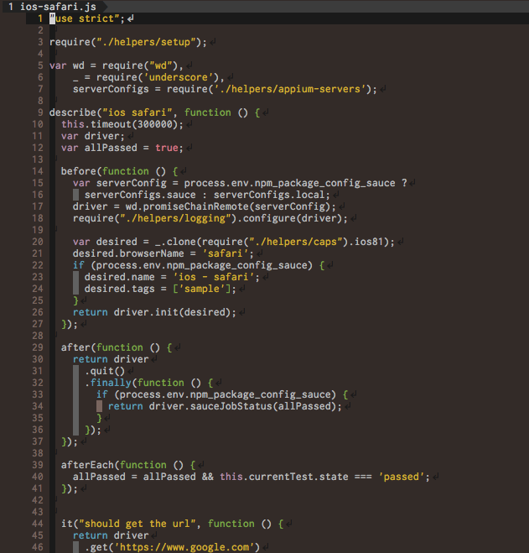Click this.currentTest.state on line 40

283,477
